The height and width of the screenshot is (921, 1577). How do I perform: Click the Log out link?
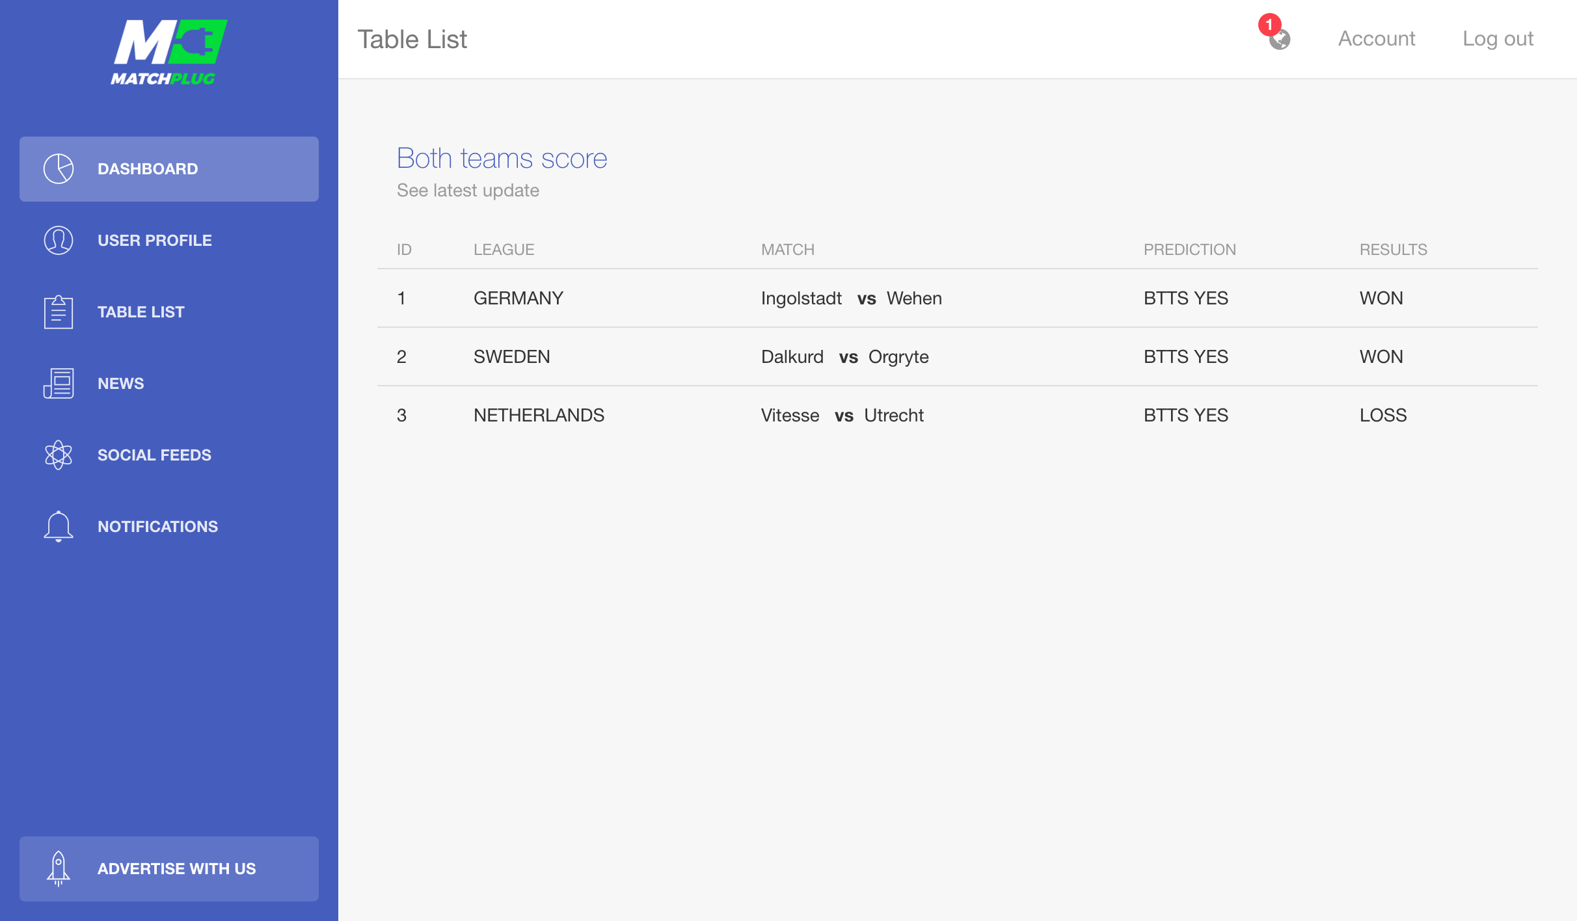point(1498,39)
